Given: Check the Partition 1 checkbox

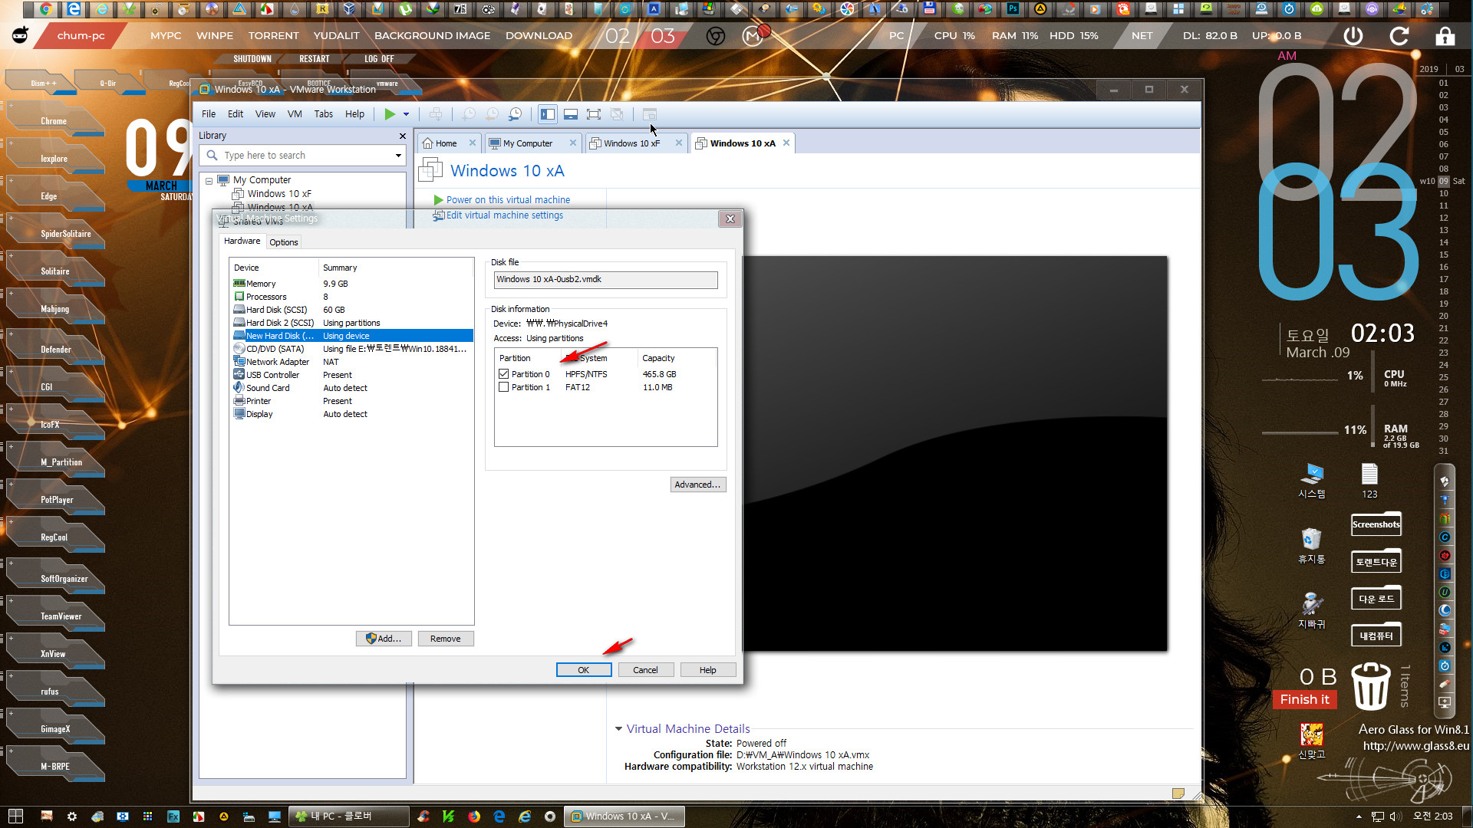Looking at the screenshot, I should tap(503, 387).
